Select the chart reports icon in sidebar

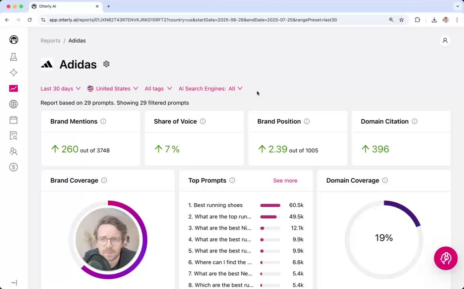[14, 88]
